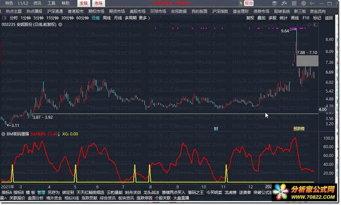Open the 涨跌停因 bottom tab

tap(144, 198)
